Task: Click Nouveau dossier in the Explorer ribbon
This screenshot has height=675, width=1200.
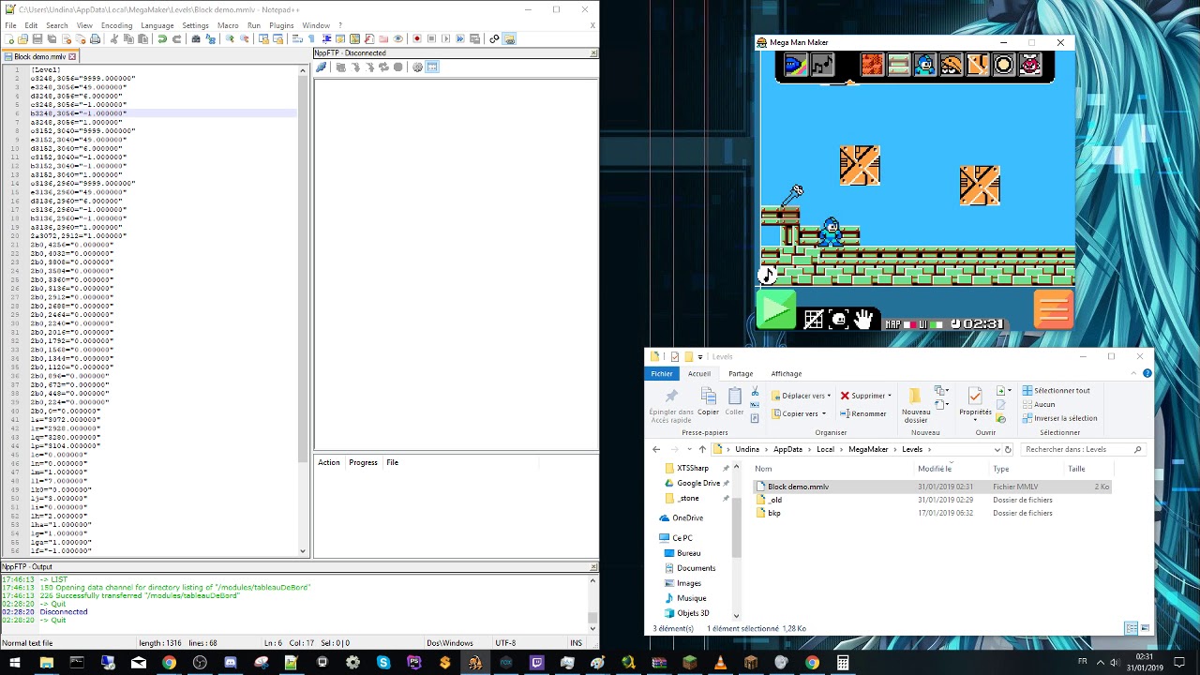Action: (916, 403)
